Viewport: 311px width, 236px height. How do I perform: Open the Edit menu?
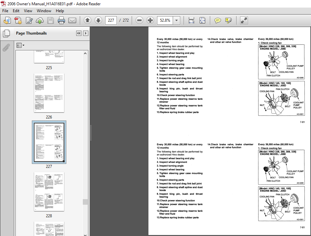pos(16,11)
